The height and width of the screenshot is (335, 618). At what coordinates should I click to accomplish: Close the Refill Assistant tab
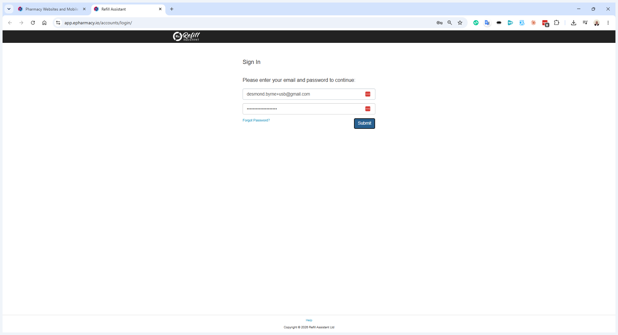[x=160, y=9]
